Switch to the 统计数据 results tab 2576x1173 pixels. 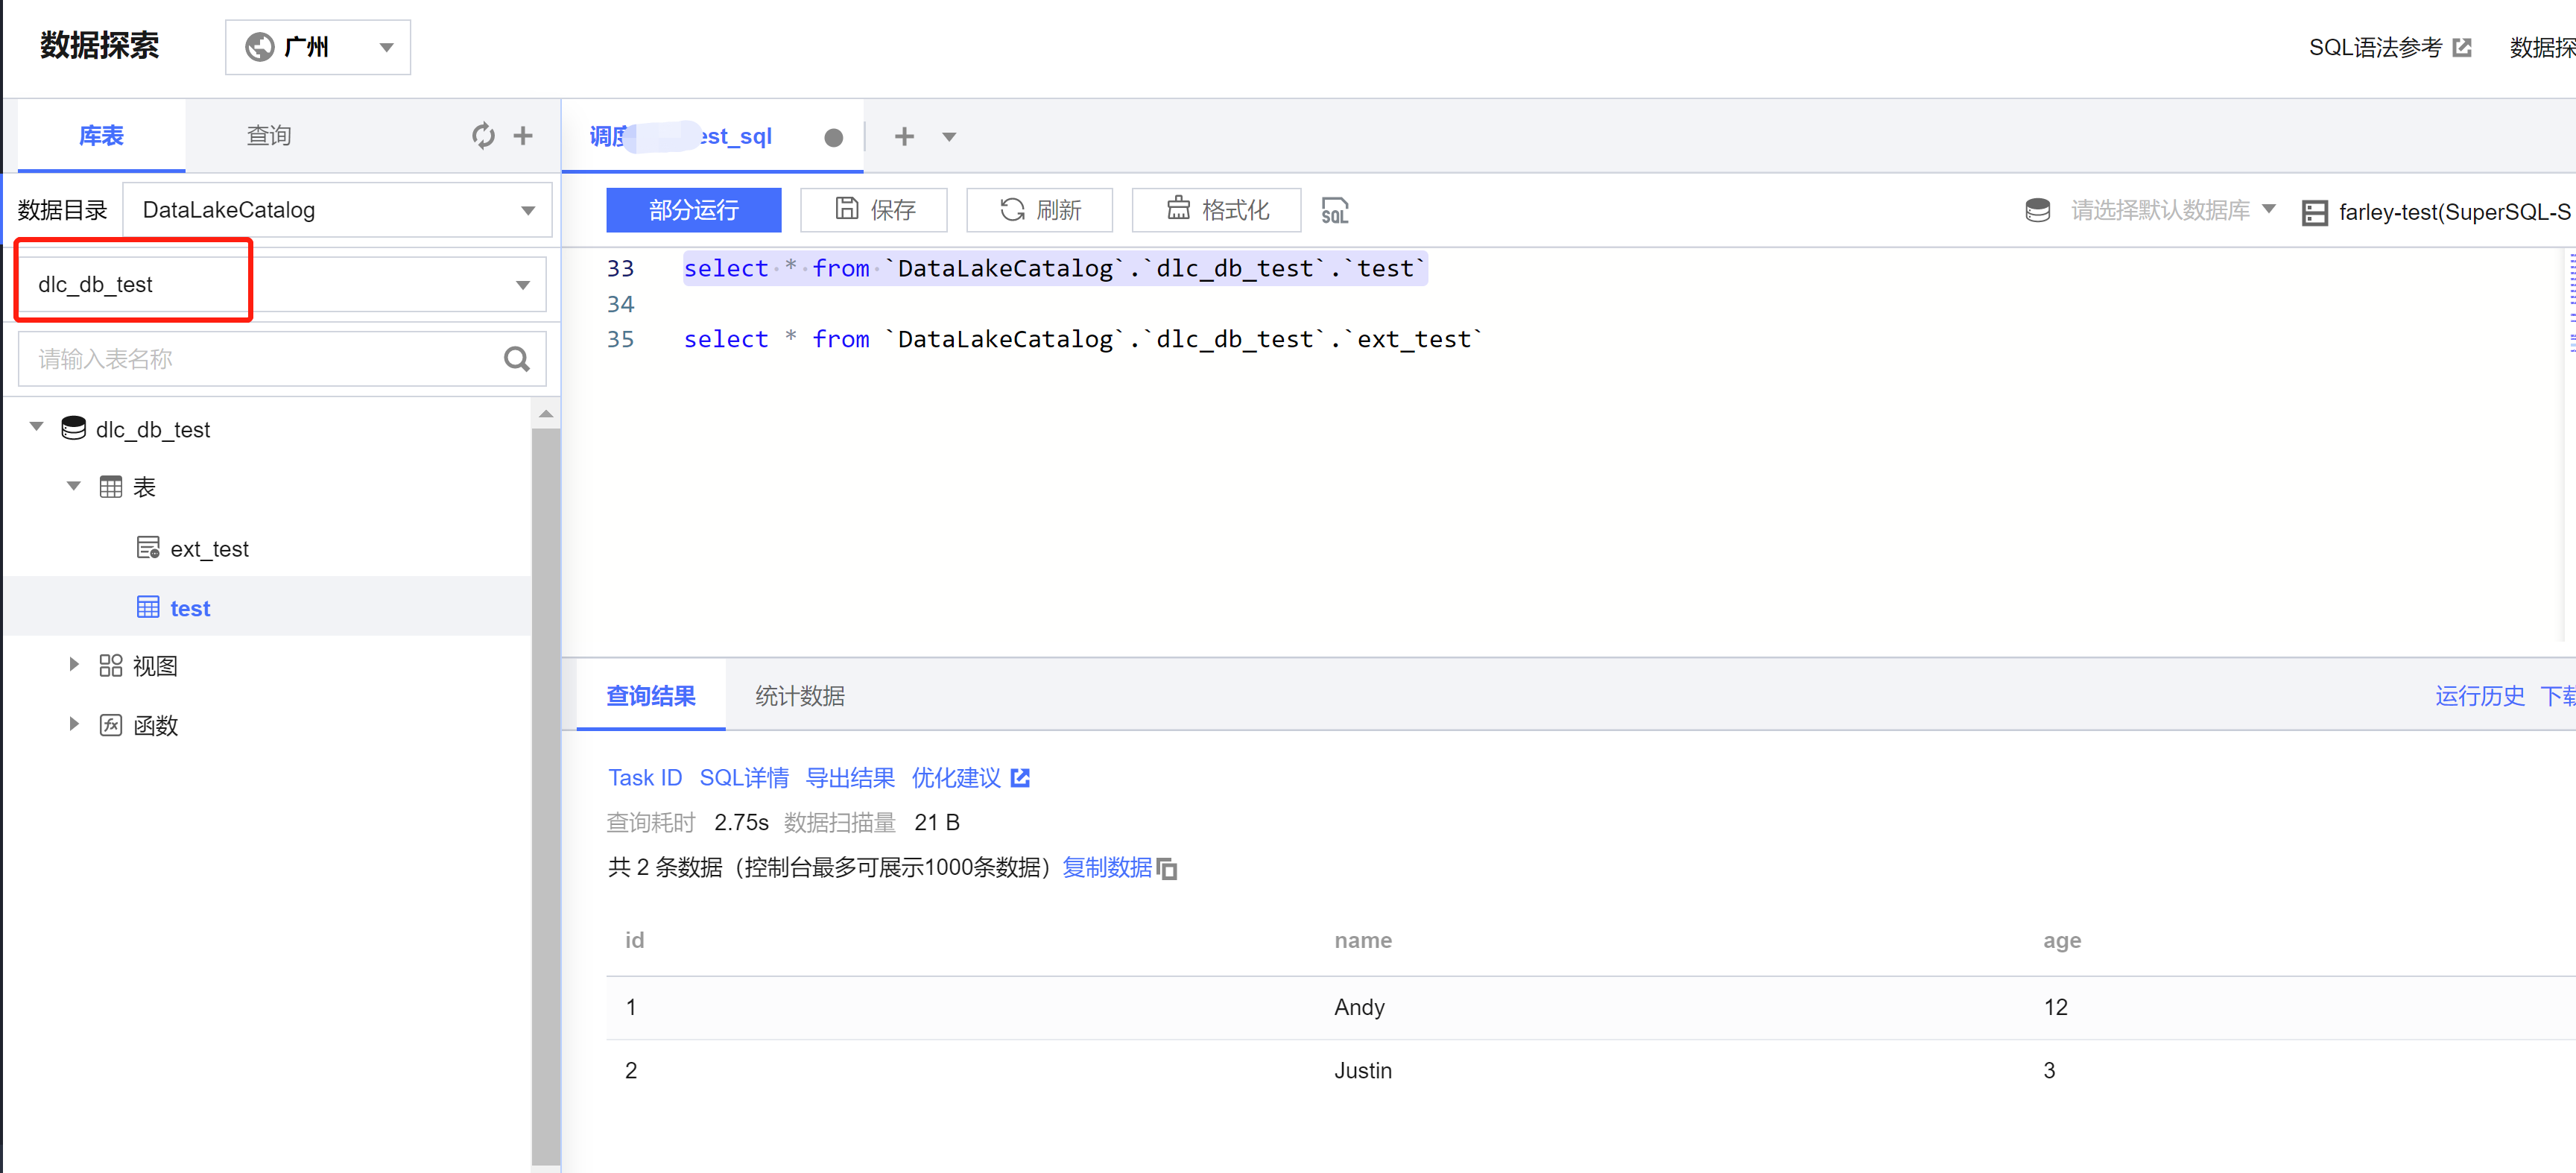coord(799,696)
